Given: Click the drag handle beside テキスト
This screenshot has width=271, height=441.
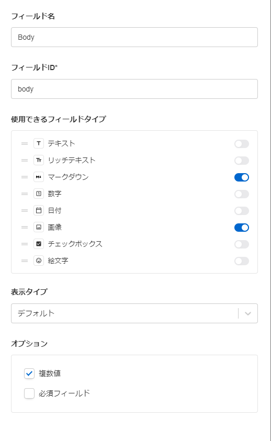Looking at the screenshot, I should point(25,144).
